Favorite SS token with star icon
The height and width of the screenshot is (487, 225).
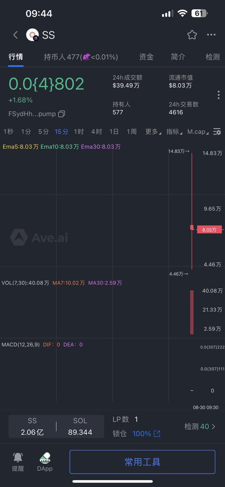point(192,35)
